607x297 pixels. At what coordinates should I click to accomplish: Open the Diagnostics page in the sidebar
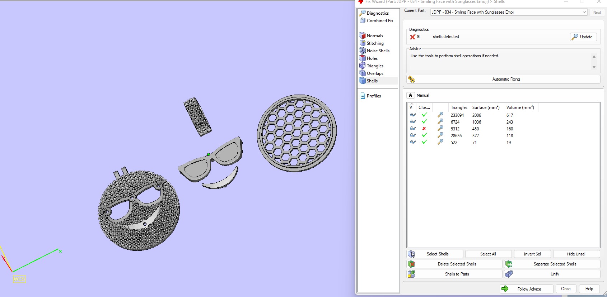(377, 13)
